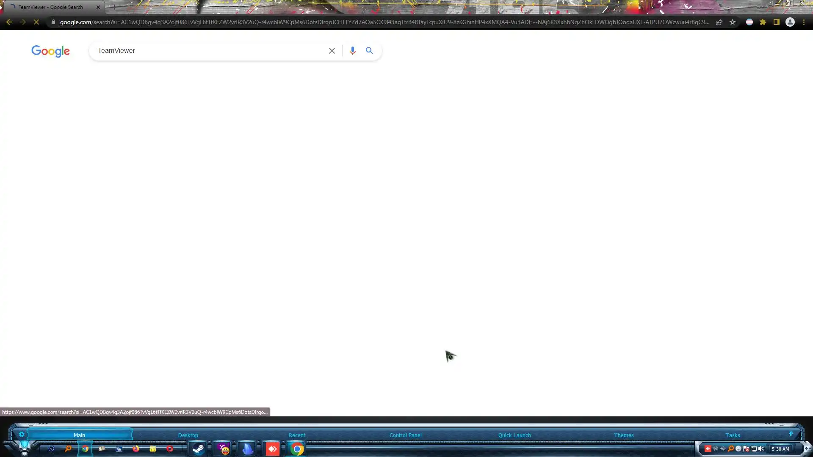The image size is (813, 457).
Task: Click the Google search magnifier button
Action: click(x=369, y=51)
